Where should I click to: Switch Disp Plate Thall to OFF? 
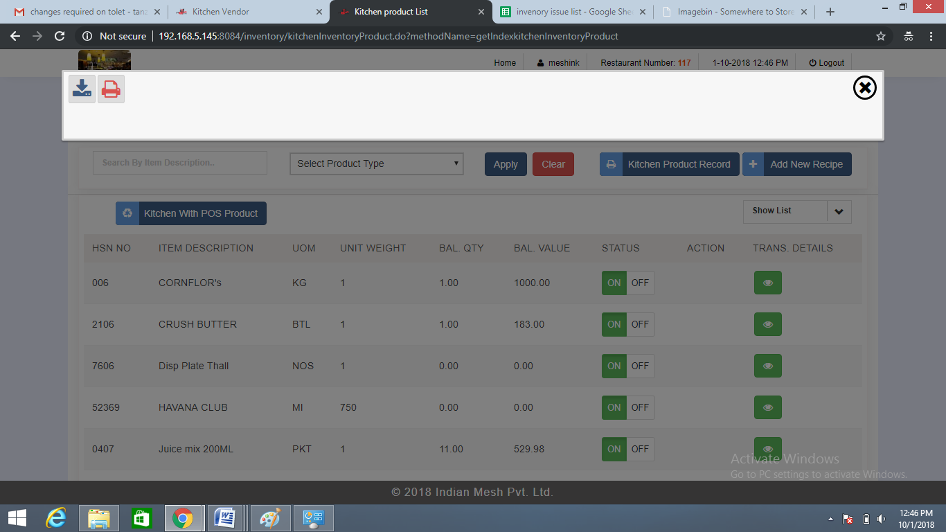tap(641, 366)
